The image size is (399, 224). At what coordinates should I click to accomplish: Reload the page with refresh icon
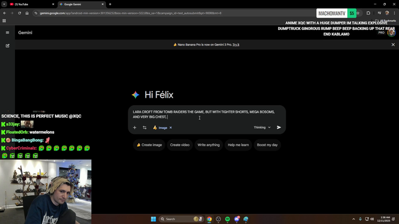pos(19,13)
